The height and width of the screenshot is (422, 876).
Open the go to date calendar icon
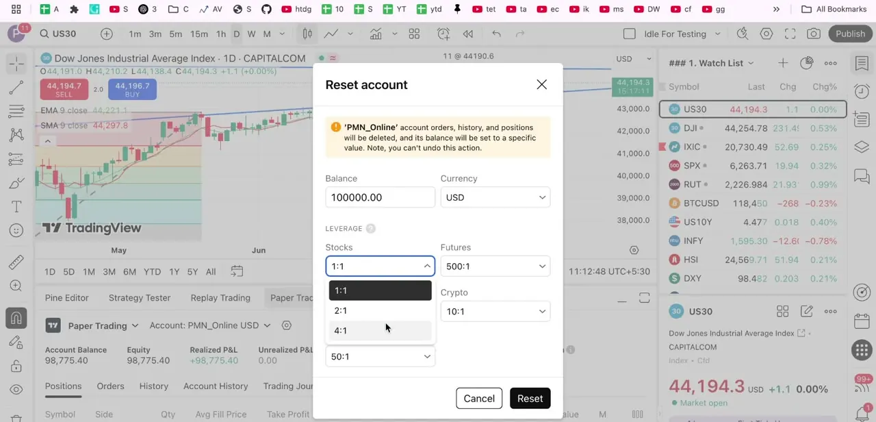pyautogui.click(x=237, y=272)
